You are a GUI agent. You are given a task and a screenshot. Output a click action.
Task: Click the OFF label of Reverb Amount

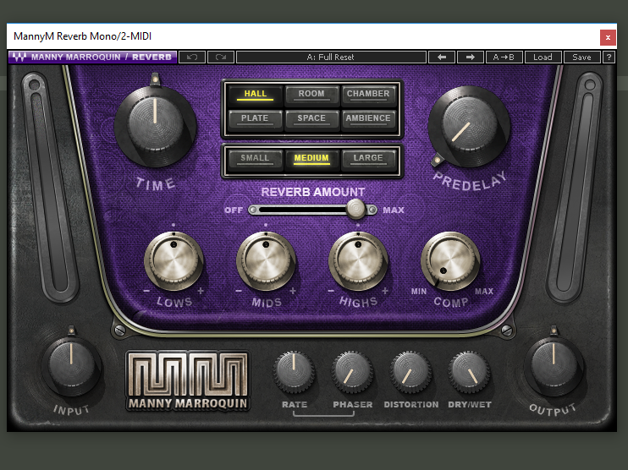pyautogui.click(x=234, y=210)
